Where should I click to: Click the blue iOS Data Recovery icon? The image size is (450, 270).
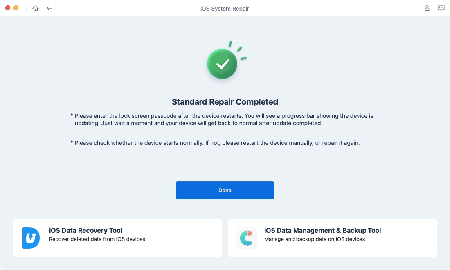click(31, 238)
